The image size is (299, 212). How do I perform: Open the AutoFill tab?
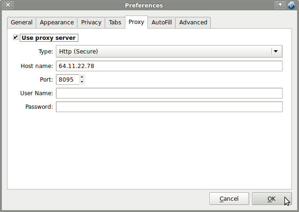click(x=161, y=23)
